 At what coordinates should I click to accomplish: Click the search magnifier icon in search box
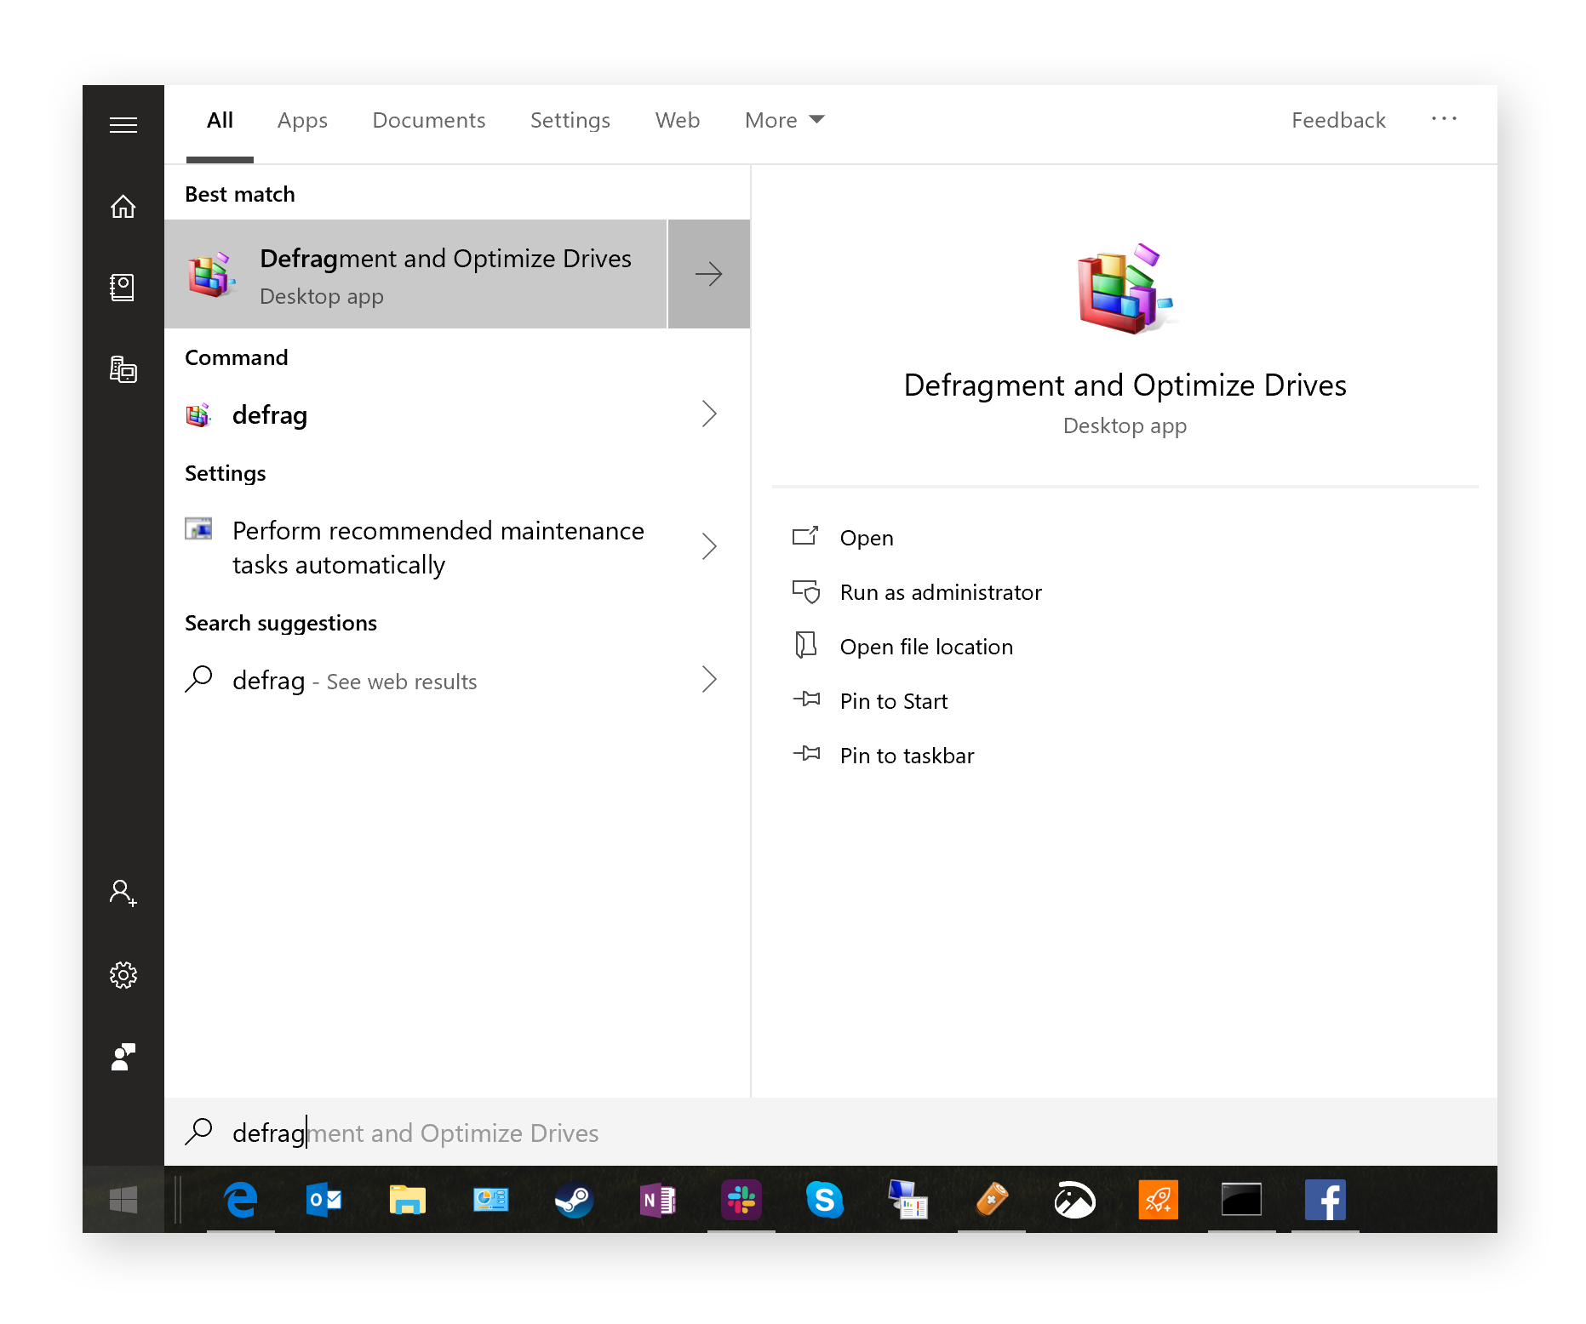coord(199,1132)
